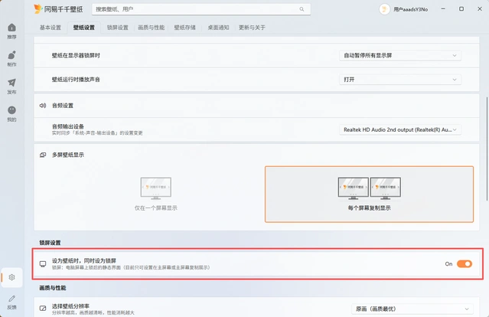Open 我的 profile section in sidebar

(11, 113)
